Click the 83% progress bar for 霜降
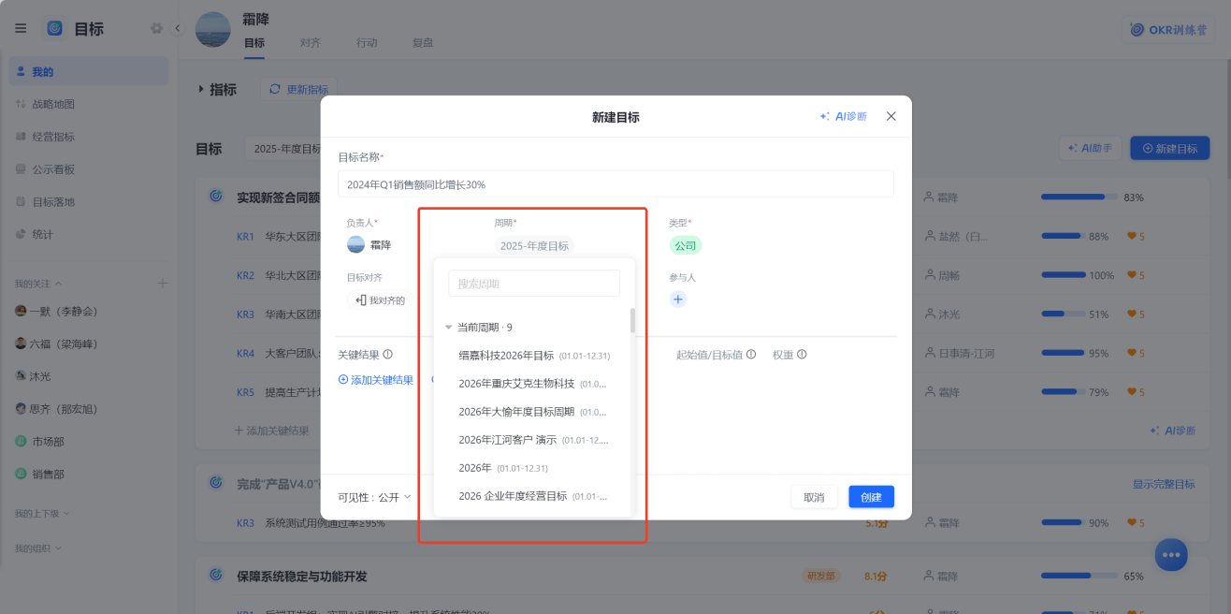Image resolution: width=1231 pixels, height=614 pixels. [1079, 197]
